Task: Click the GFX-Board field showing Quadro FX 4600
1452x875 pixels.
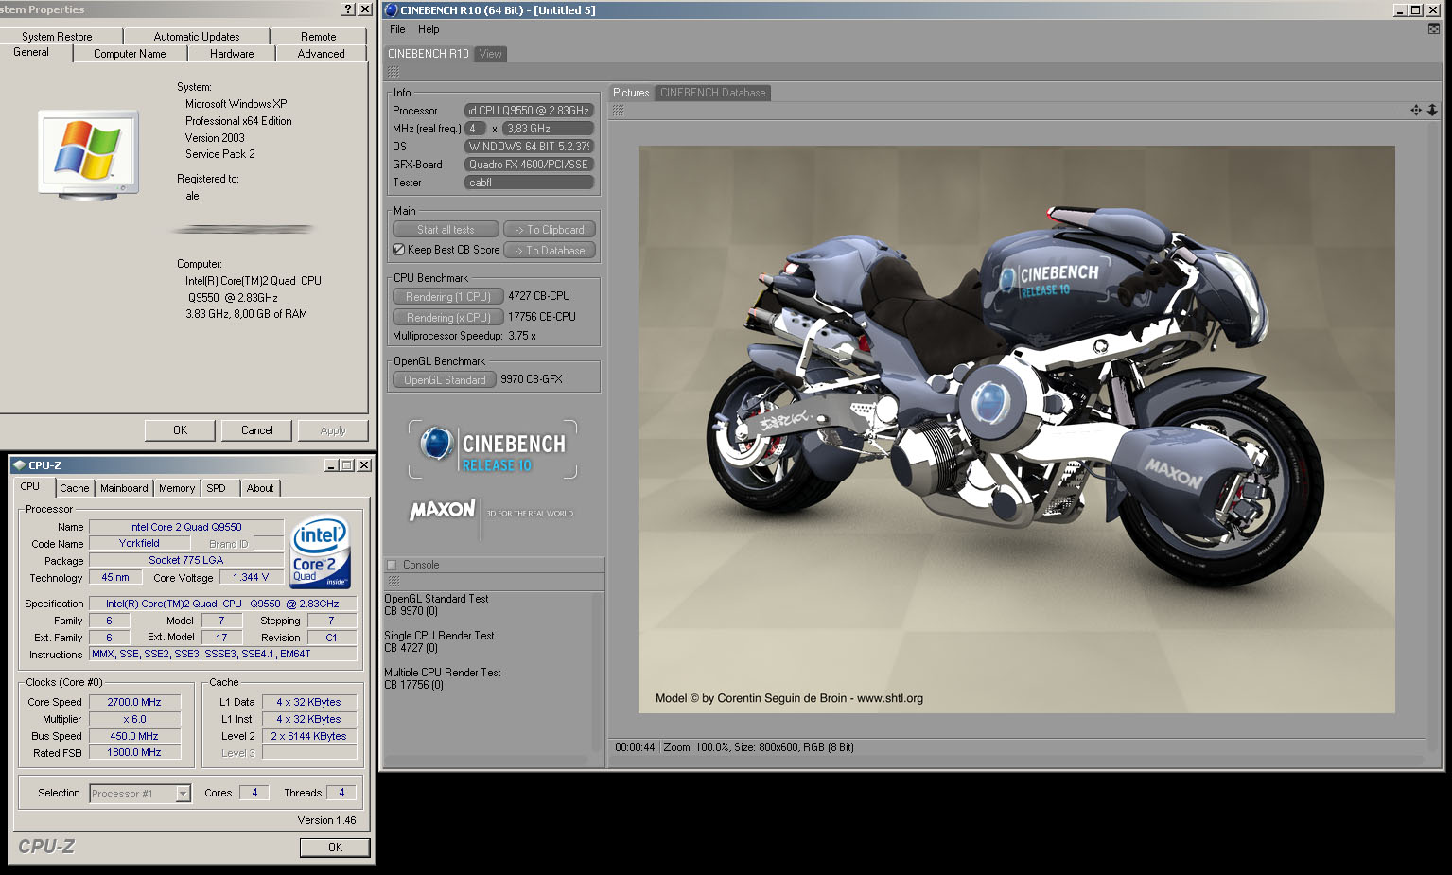Action: [529, 165]
